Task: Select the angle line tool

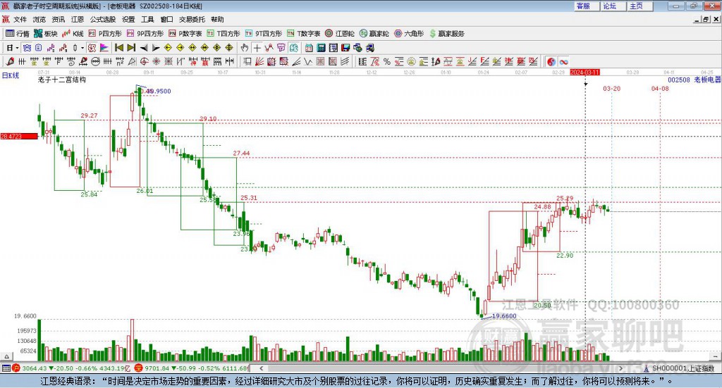Action: [x=297, y=61]
